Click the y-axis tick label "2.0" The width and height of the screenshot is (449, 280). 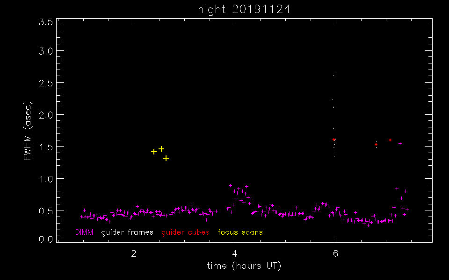pos(46,115)
